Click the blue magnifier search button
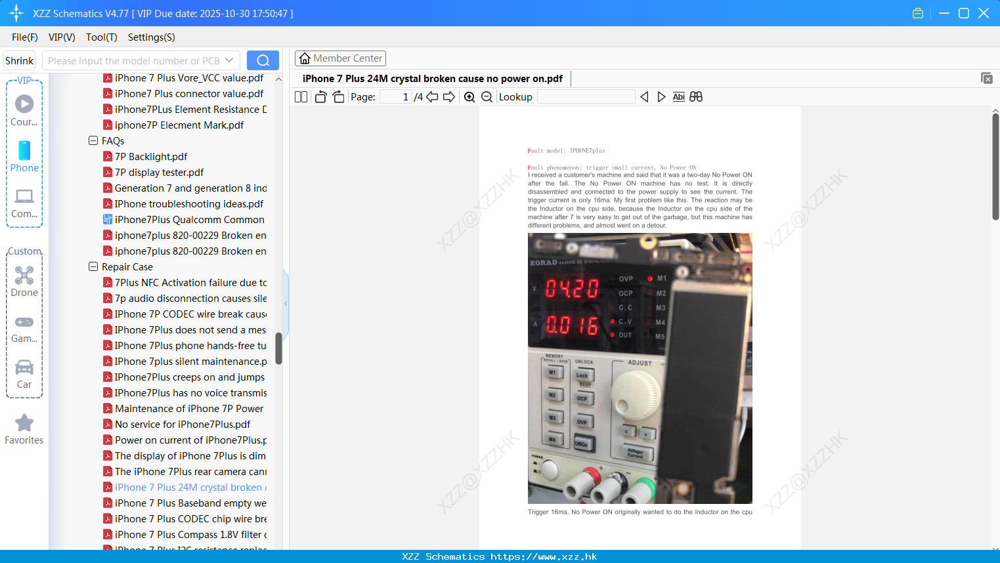Screen dimensions: 1000x563 pyautogui.click(x=263, y=60)
